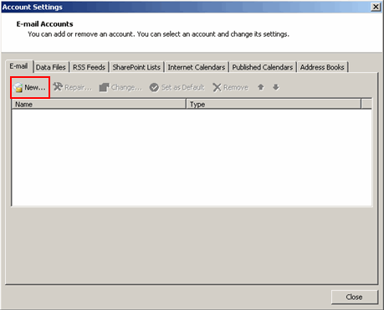This screenshot has width=384, height=310.
Task: Click the Close button
Action: click(x=355, y=297)
